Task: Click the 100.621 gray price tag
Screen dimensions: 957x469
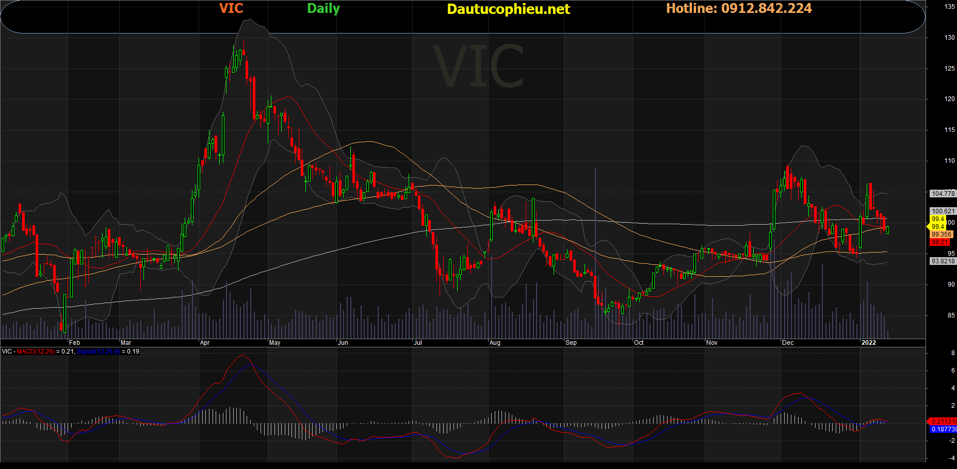Action: (x=943, y=211)
